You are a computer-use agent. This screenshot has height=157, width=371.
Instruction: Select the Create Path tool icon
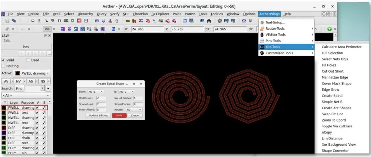46,21
